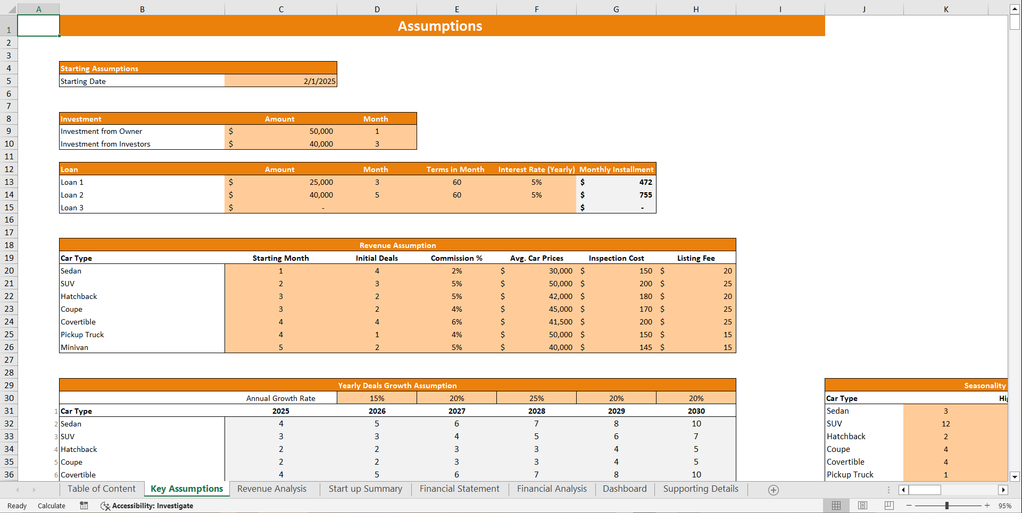Select the Normal view icon
Screen dimensions: 1022x513
tap(836, 505)
